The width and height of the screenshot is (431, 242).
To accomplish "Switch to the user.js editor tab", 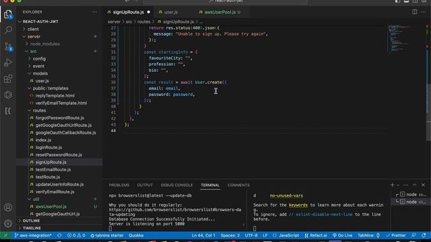I will (170, 12).
